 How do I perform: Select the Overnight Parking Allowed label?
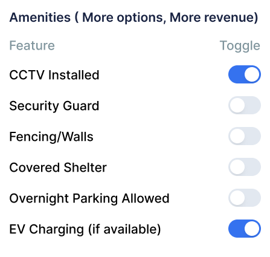89,198
